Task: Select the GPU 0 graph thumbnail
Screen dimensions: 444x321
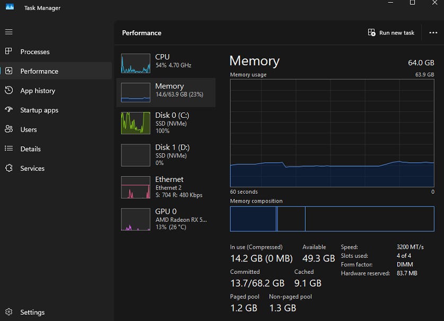Action: (136, 219)
